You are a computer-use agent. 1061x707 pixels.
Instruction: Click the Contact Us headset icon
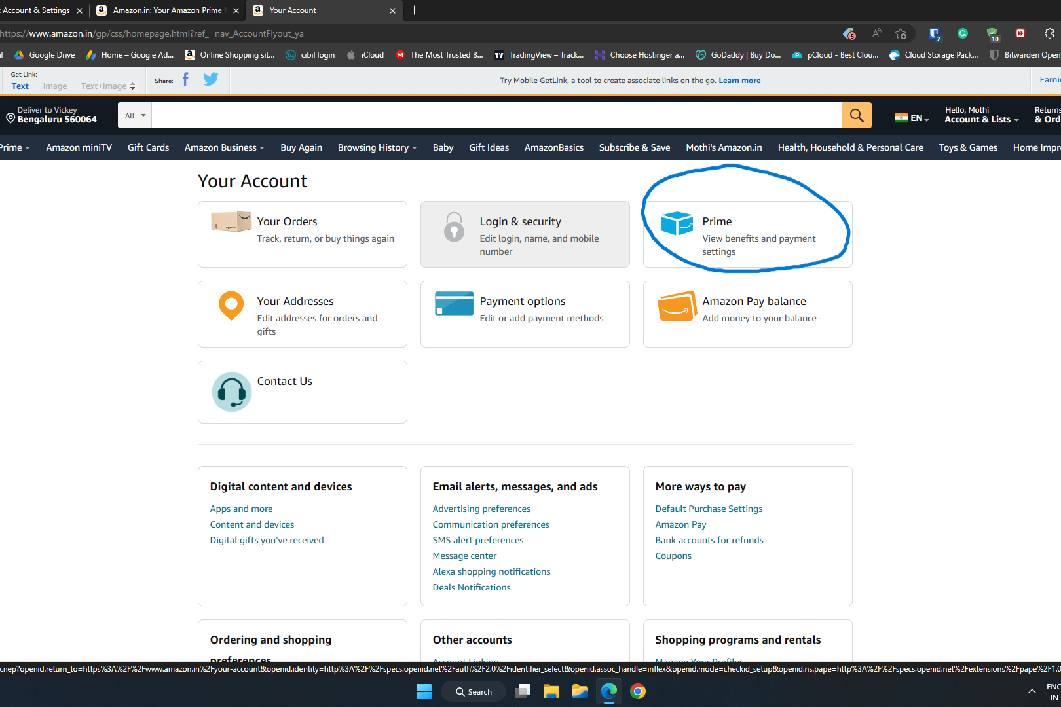pyautogui.click(x=231, y=392)
